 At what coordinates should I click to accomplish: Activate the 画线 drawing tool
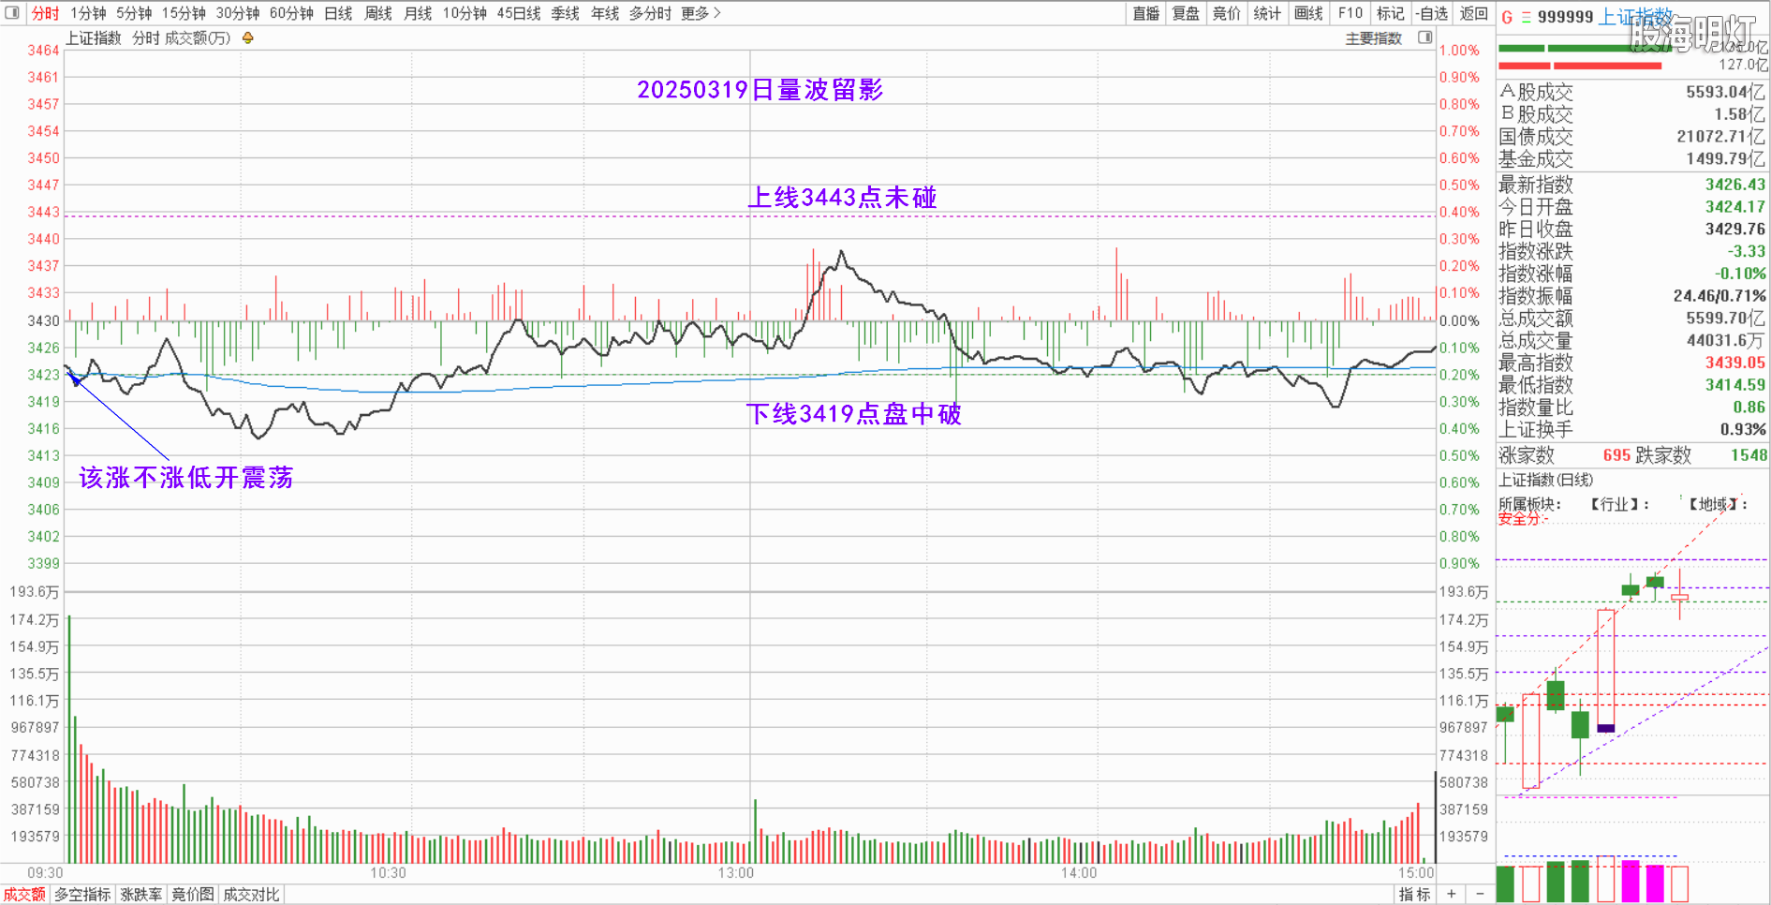pos(1308,13)
